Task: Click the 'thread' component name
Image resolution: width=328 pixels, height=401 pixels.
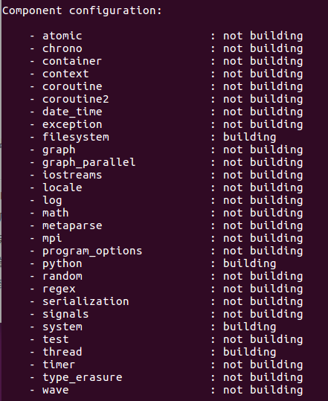Action: click(62, 352)
